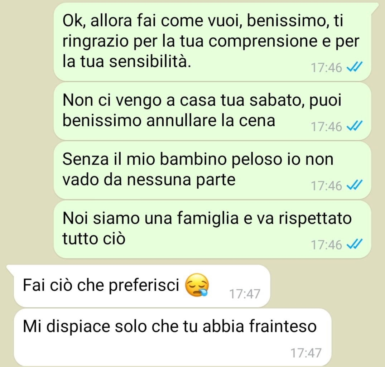
Task: Click the word 'sensibilità' in the first message
Action: click(x=150, y=61)
